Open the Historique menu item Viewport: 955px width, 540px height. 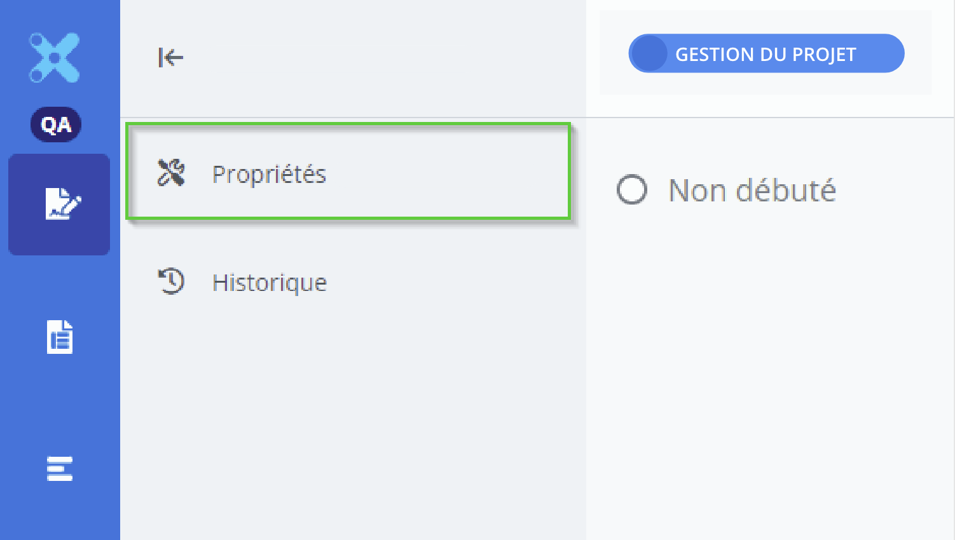point(348,281)
